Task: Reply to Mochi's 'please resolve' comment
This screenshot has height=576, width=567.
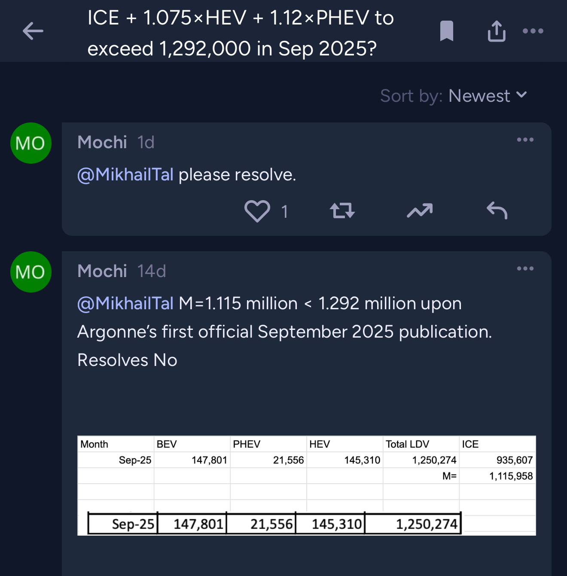Action: pos(497,210)
